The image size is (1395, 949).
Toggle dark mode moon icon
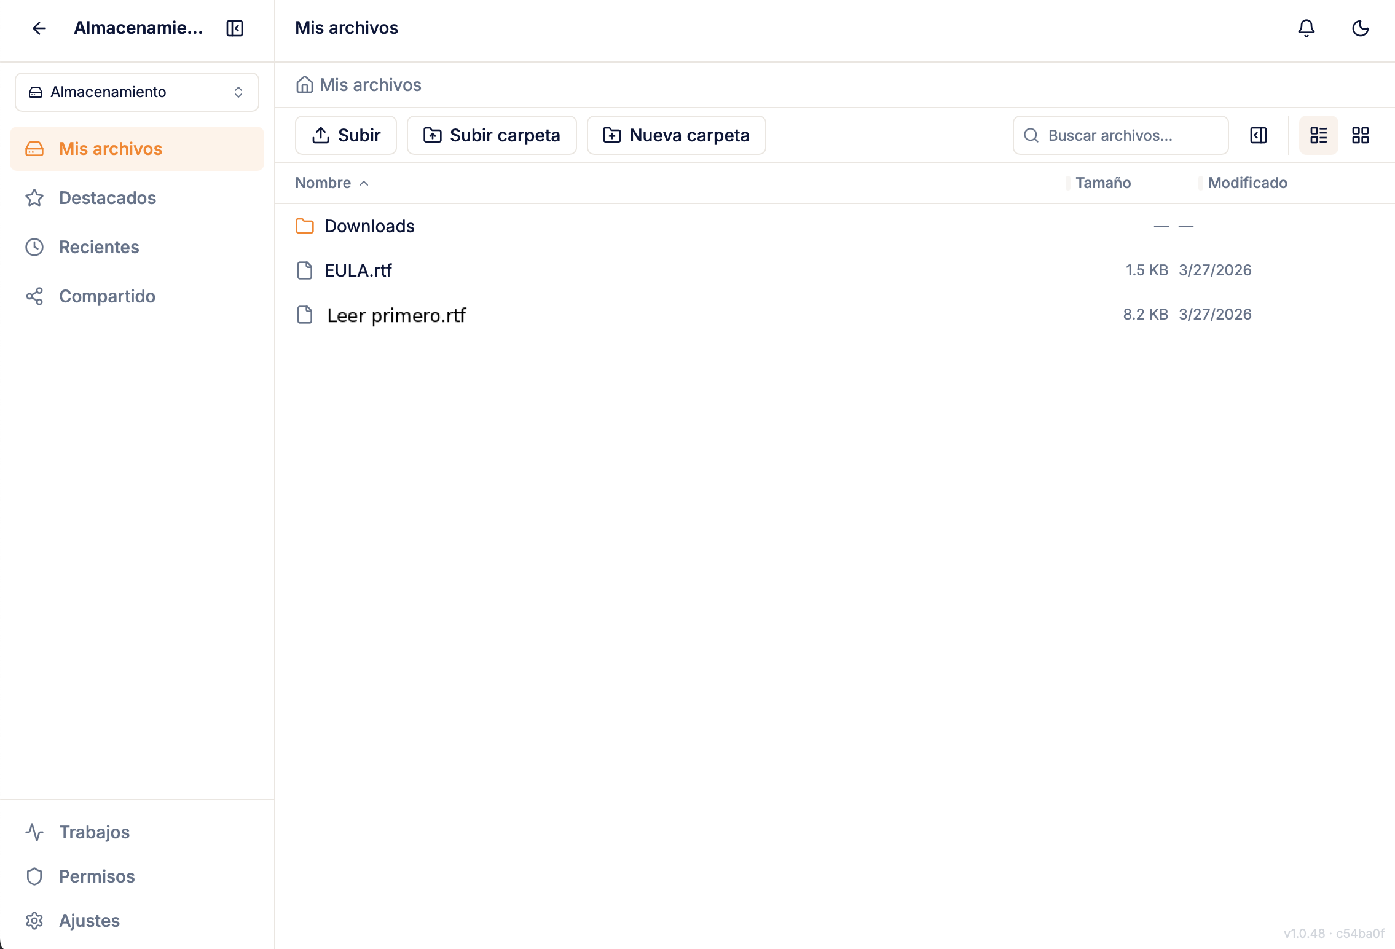tap(1360, 28)
